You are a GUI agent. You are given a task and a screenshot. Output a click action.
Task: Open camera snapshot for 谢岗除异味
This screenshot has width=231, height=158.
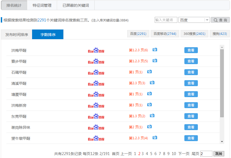pyautogui.click(x=149, y=127)
